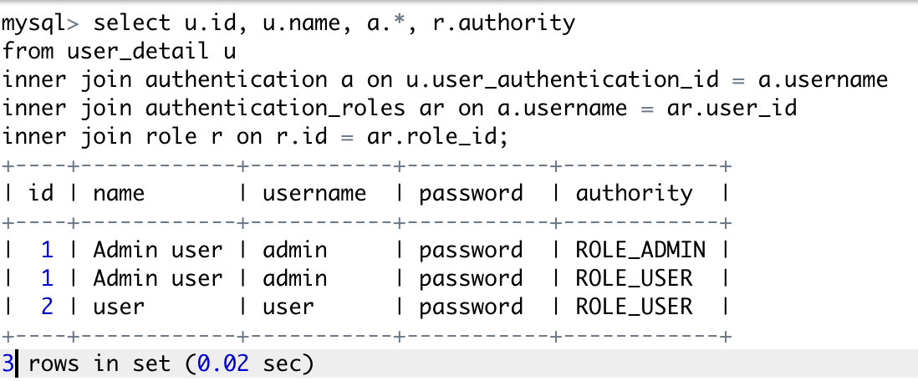Click 'ar.role_id;' at query end
Screen dimensions: 918x381
[438, 137]
